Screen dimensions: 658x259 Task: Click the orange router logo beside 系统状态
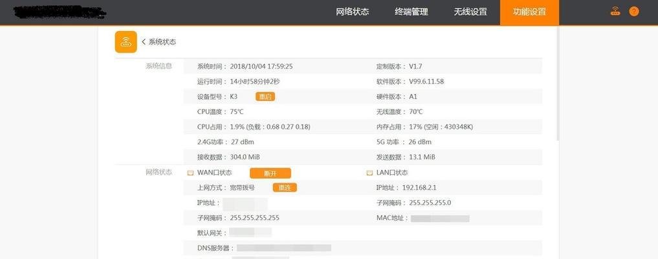tap(126, 42)
